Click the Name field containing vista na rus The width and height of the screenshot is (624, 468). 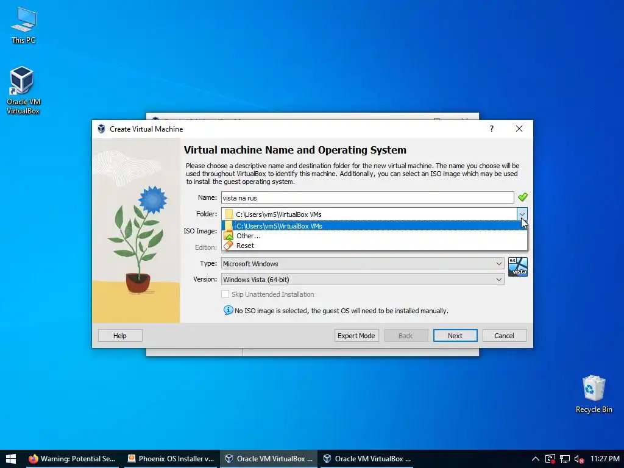click(367, 198)
